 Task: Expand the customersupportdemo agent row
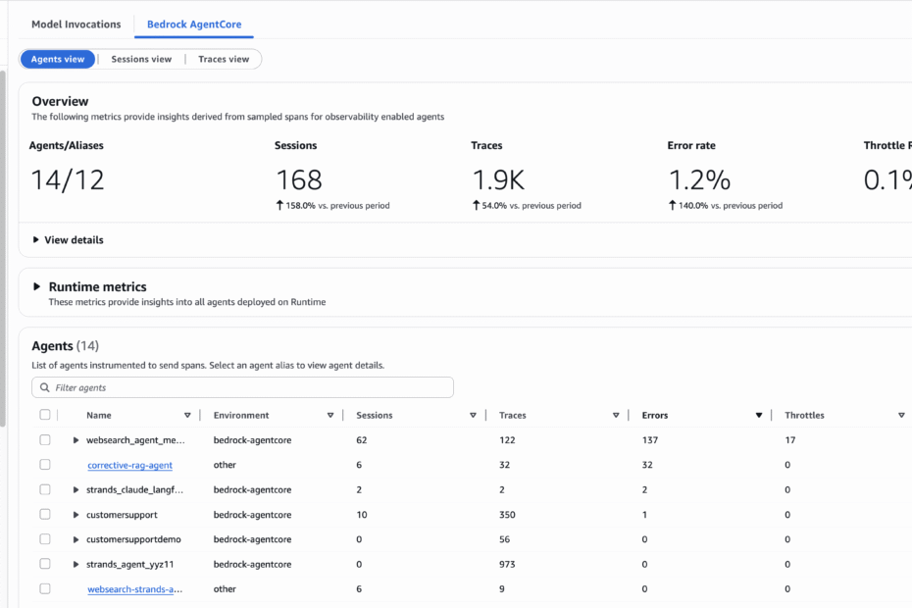click(76, 539)
